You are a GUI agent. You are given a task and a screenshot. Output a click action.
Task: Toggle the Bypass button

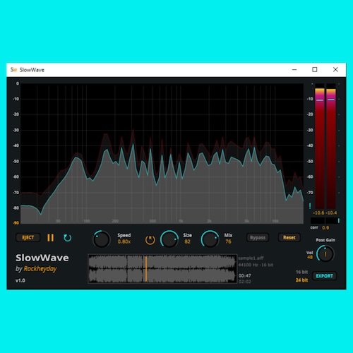[x=258, y=238]
